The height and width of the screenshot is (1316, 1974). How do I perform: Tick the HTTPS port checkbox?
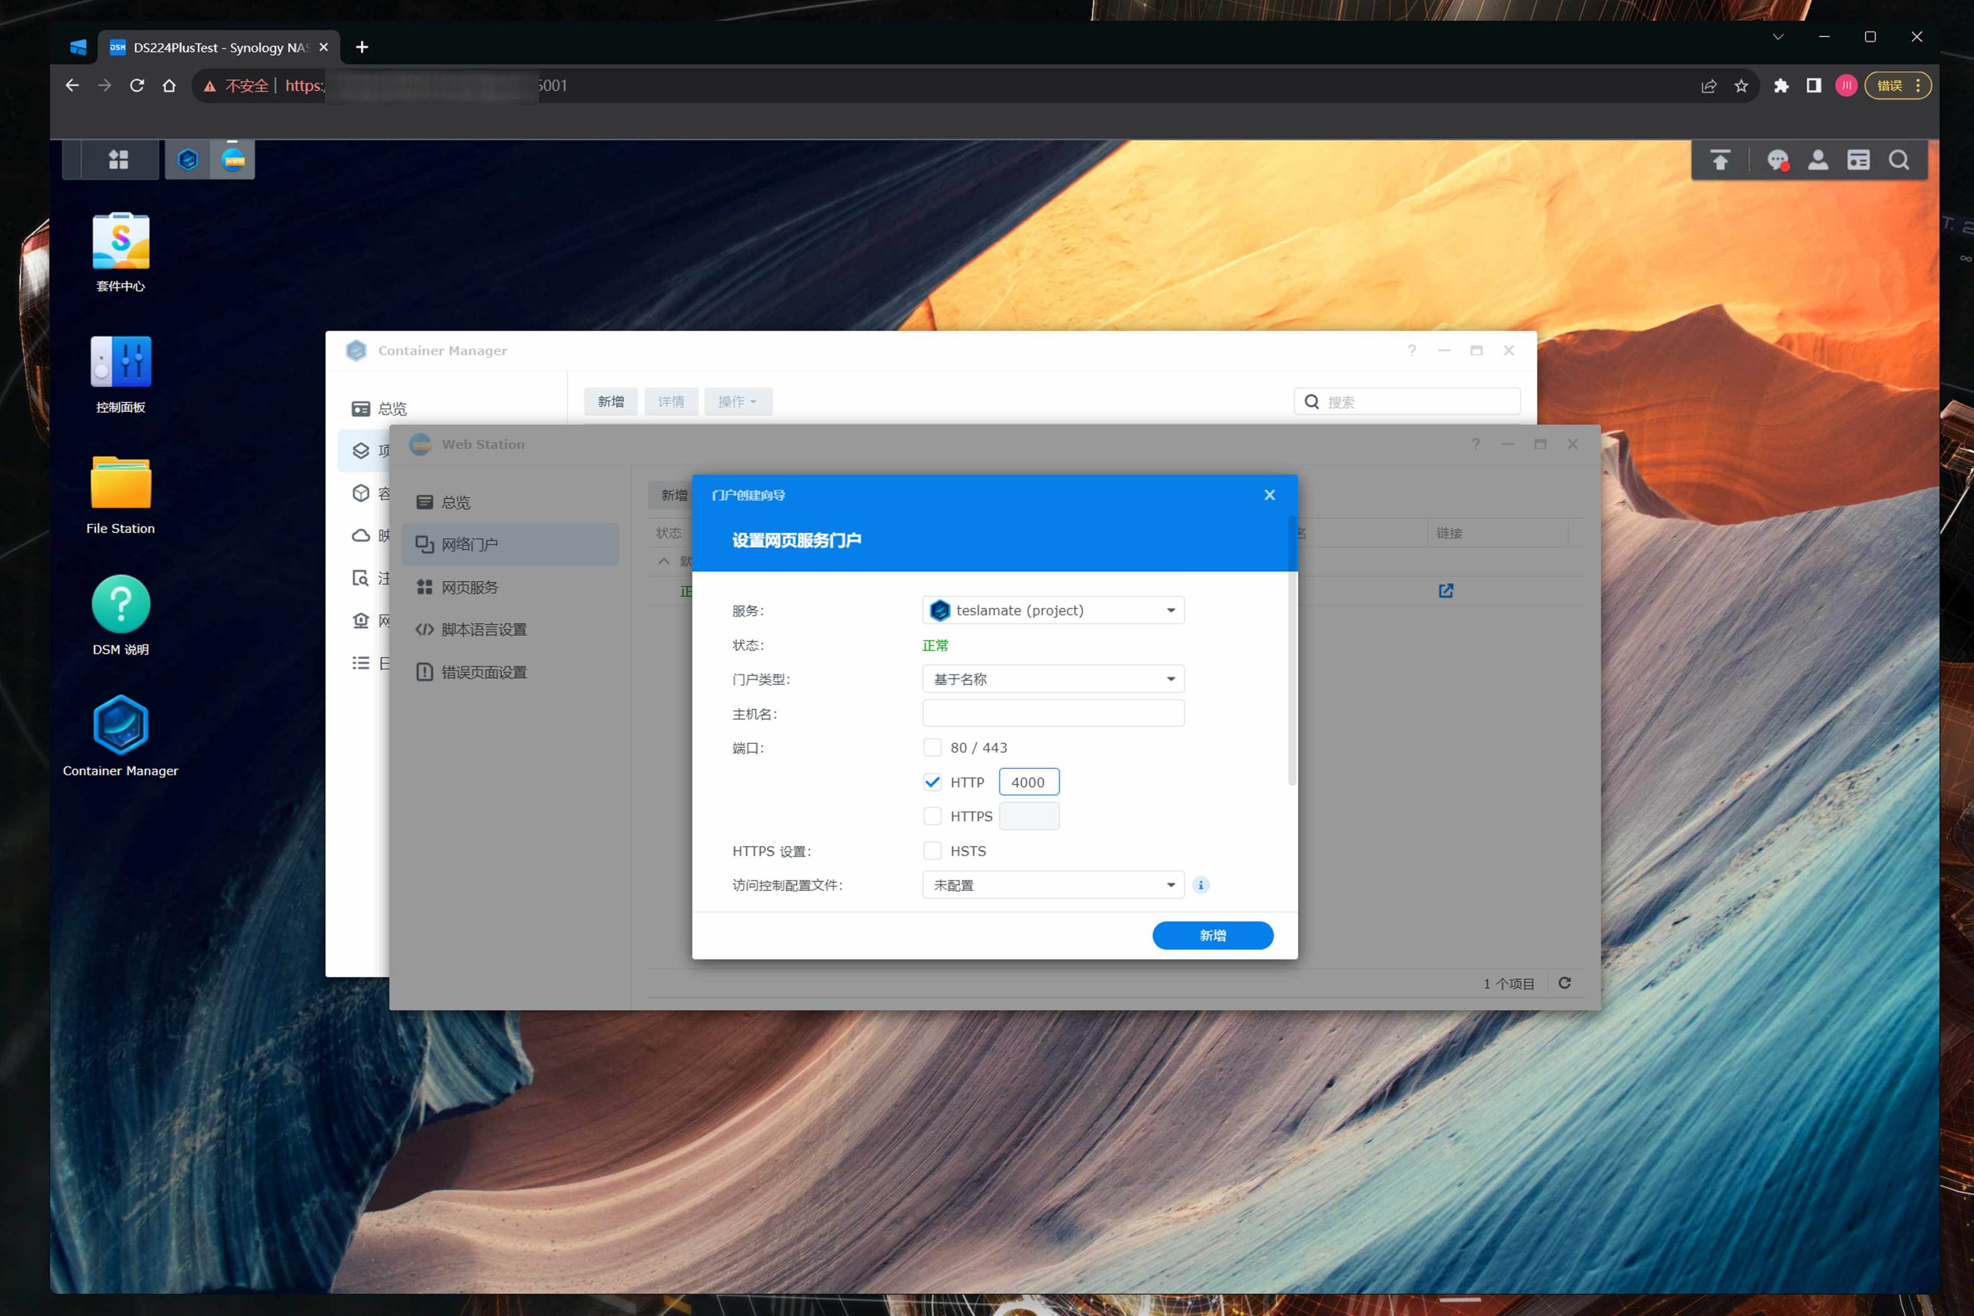coord(932,816)
